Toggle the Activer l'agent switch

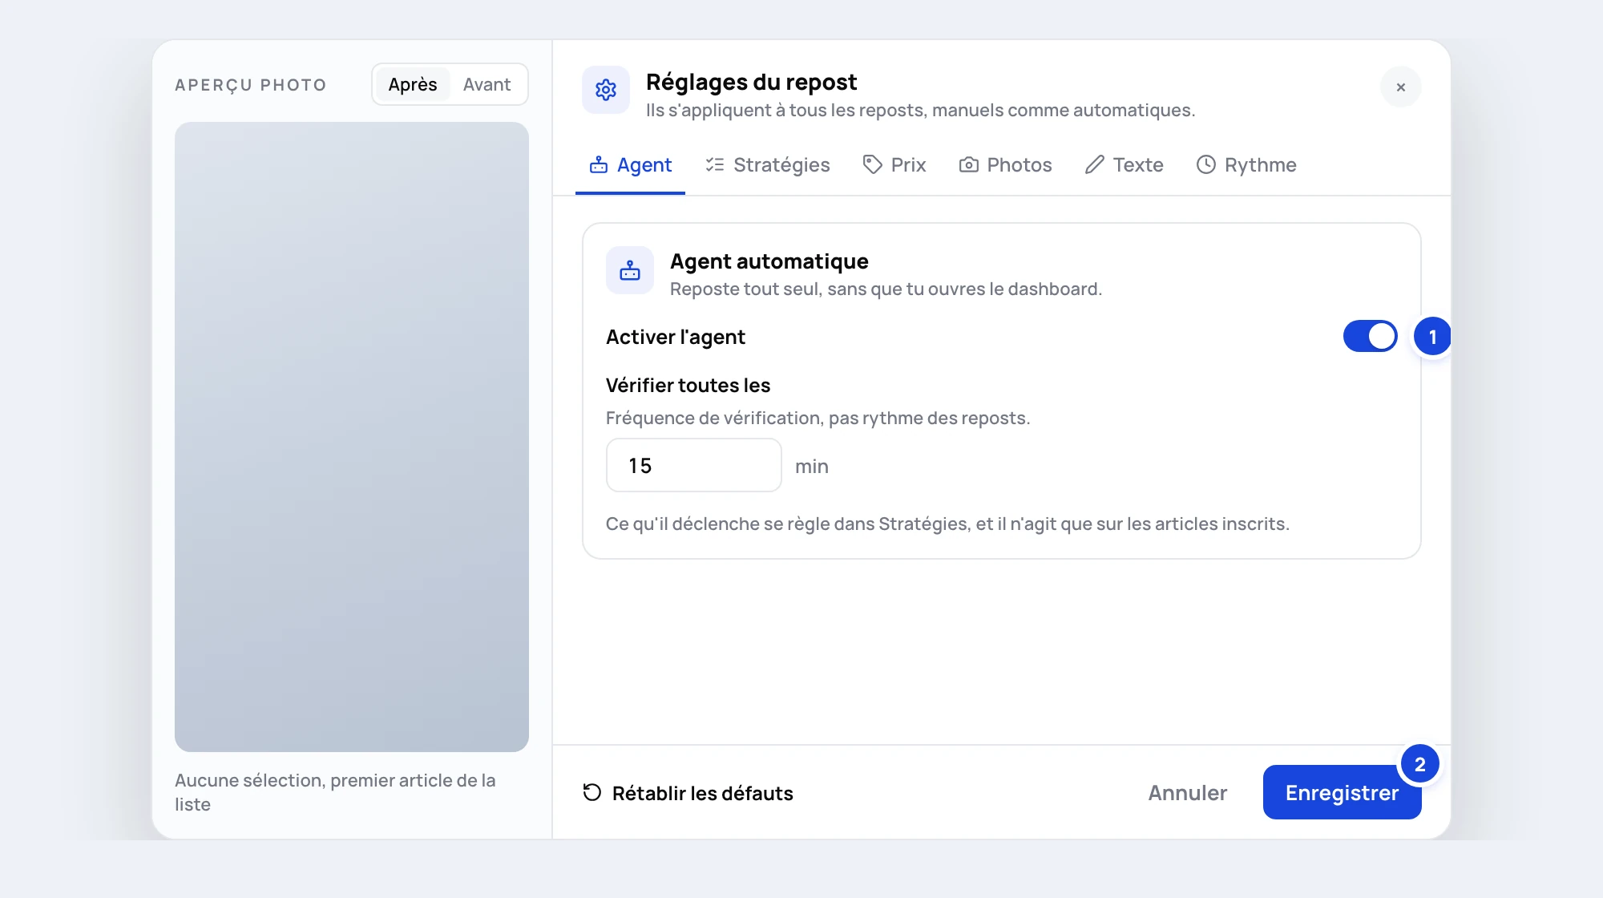point(1371,337)
